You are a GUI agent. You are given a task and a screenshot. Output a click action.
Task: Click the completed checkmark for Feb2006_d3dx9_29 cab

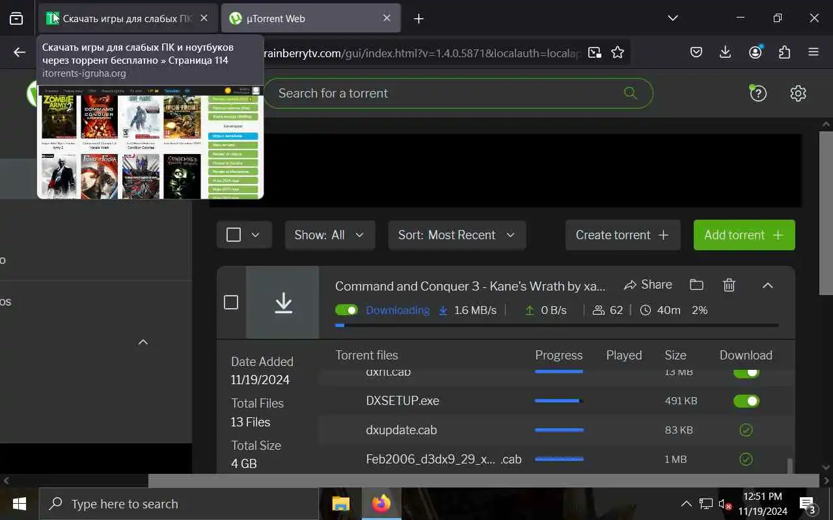coord(746,459)
